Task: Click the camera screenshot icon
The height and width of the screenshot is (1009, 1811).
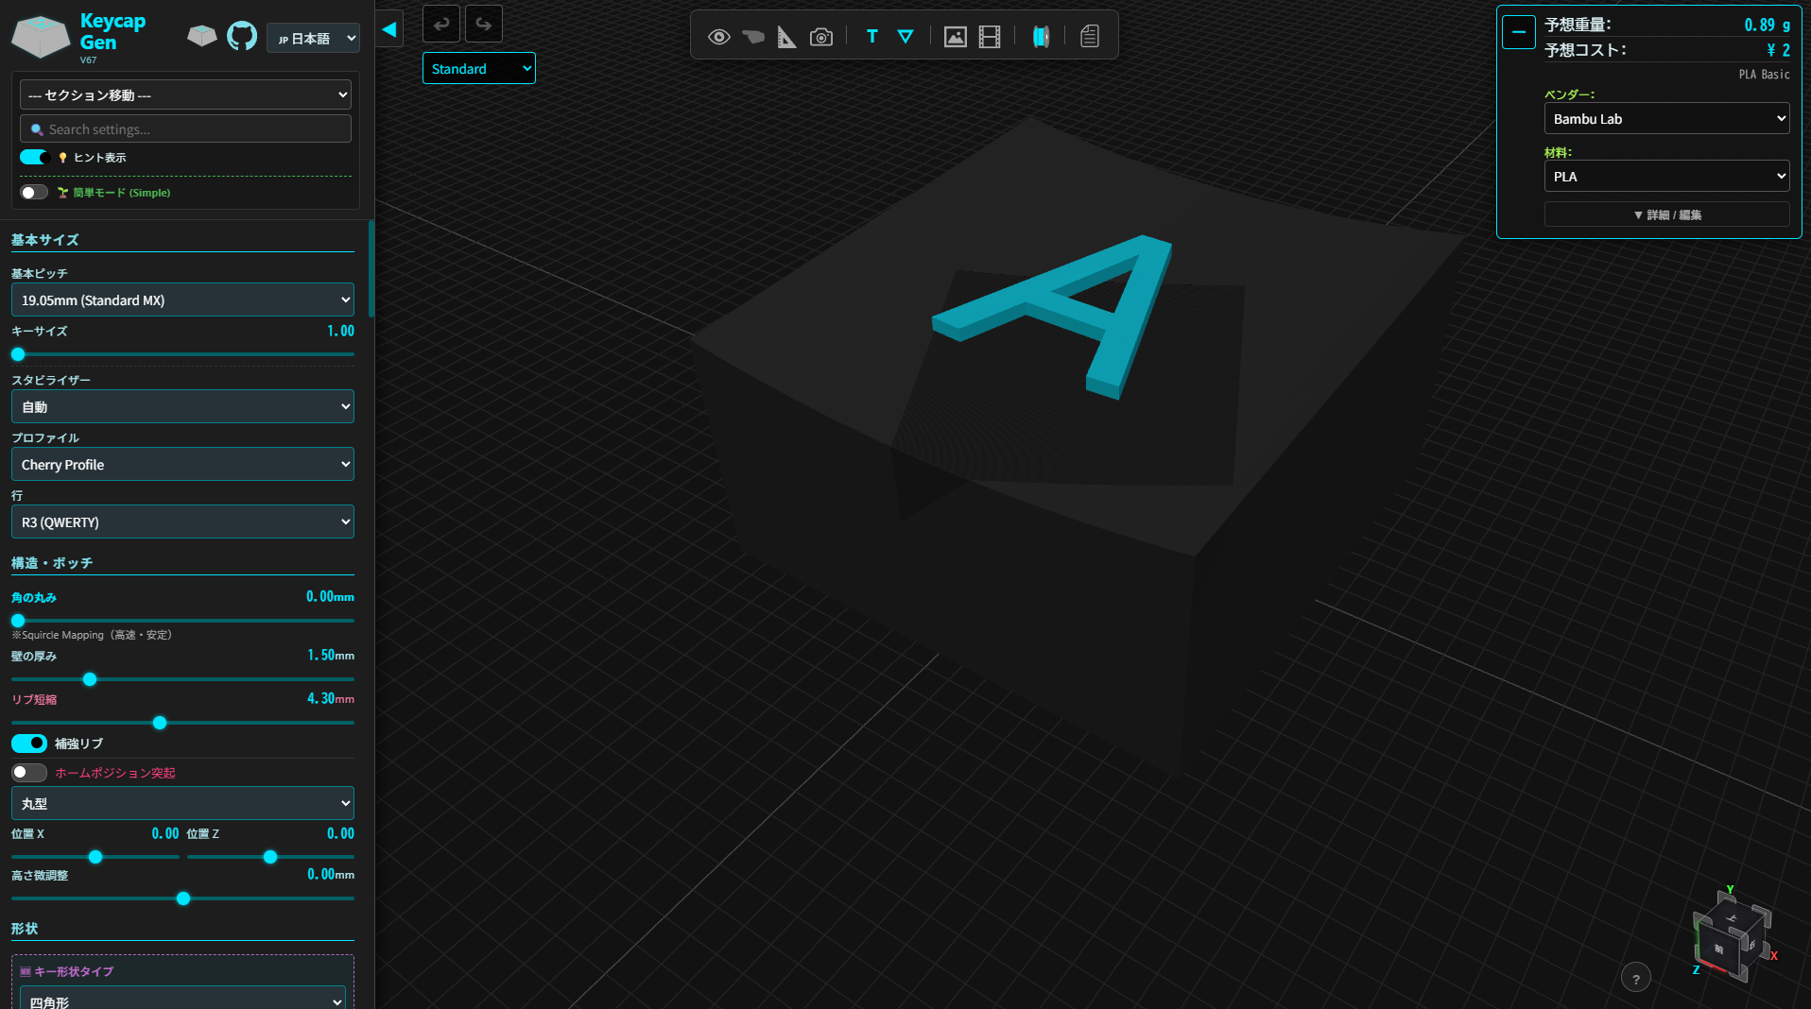Action: (821, 37)
